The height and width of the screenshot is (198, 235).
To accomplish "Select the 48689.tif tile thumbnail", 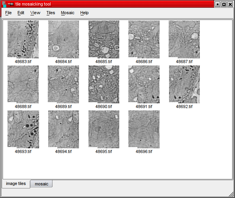I will click(x=64, y=84).
